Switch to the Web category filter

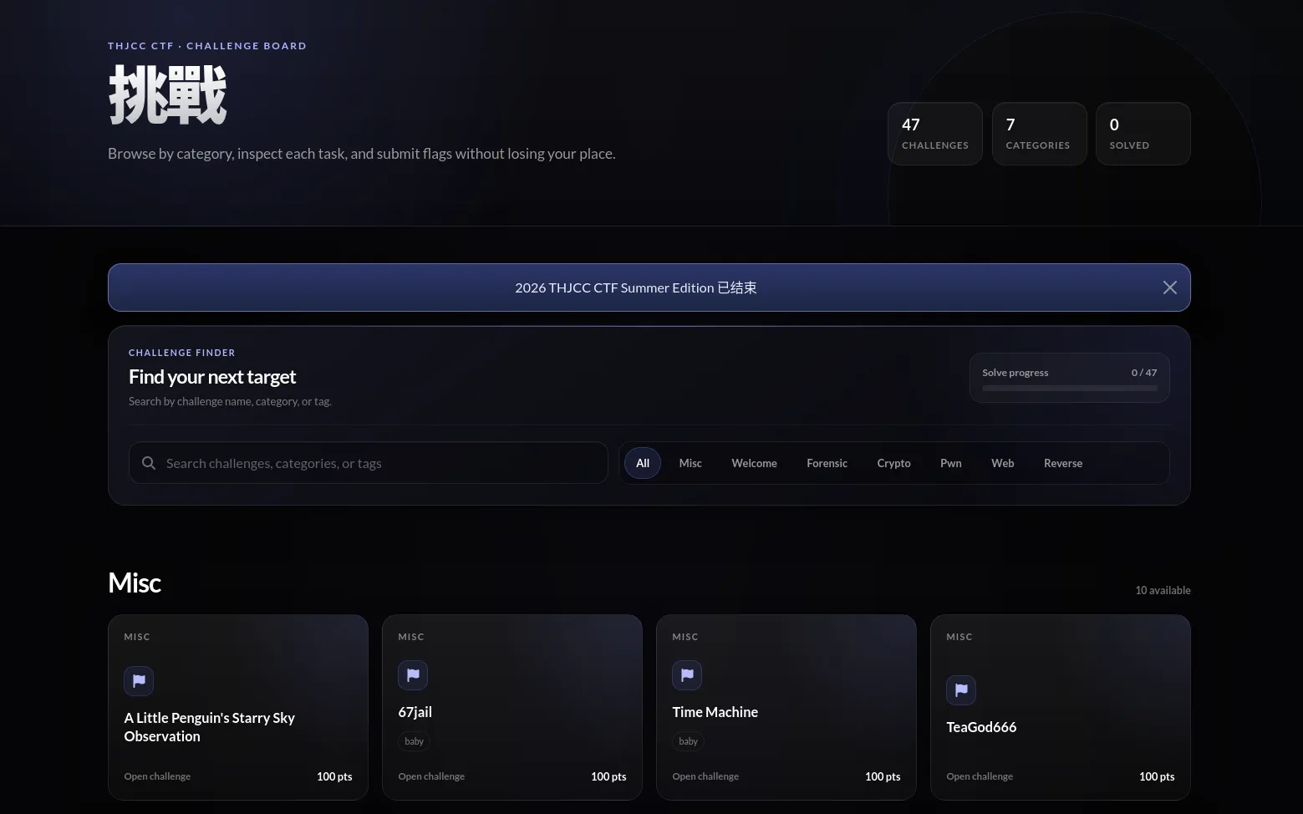(x=1003, y=463)
